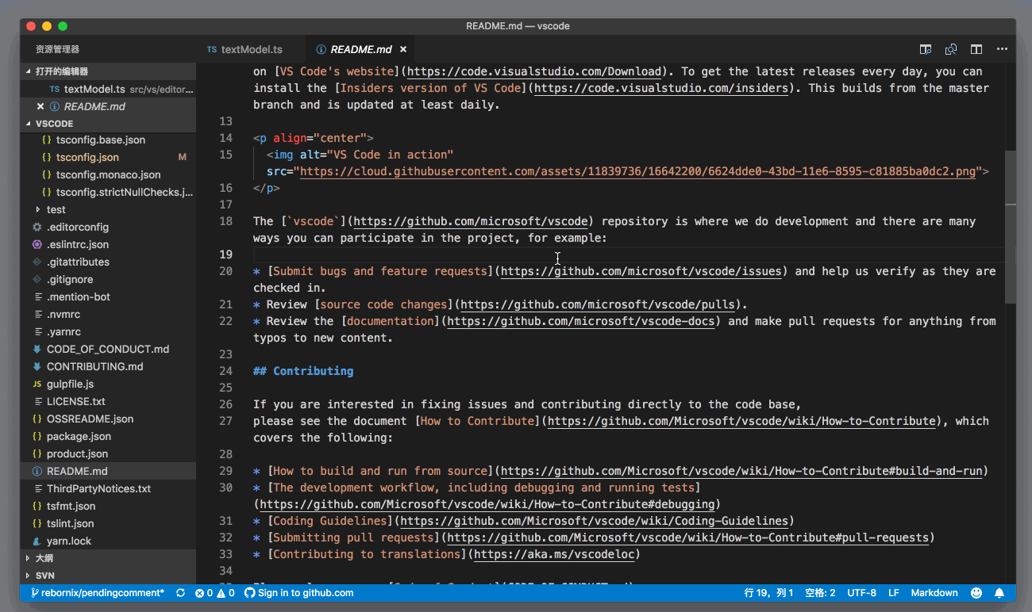Viewport: 1032px width, 612px height.
Task: Split the editor with the two-column icon
Action: point(976,49)
